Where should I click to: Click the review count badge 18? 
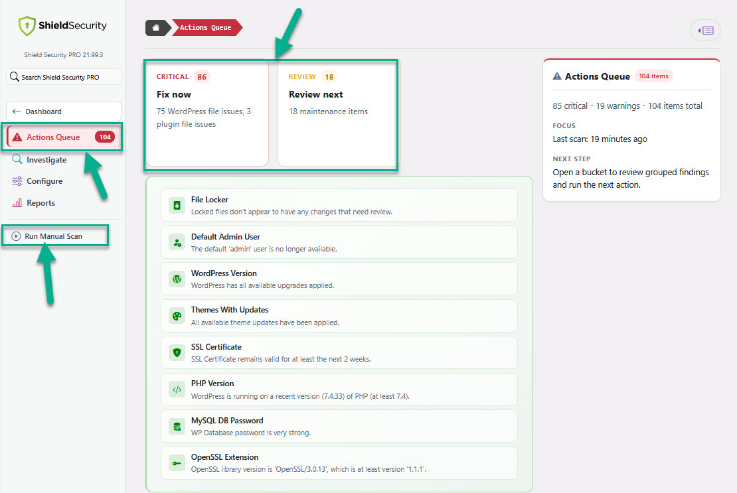329,76
